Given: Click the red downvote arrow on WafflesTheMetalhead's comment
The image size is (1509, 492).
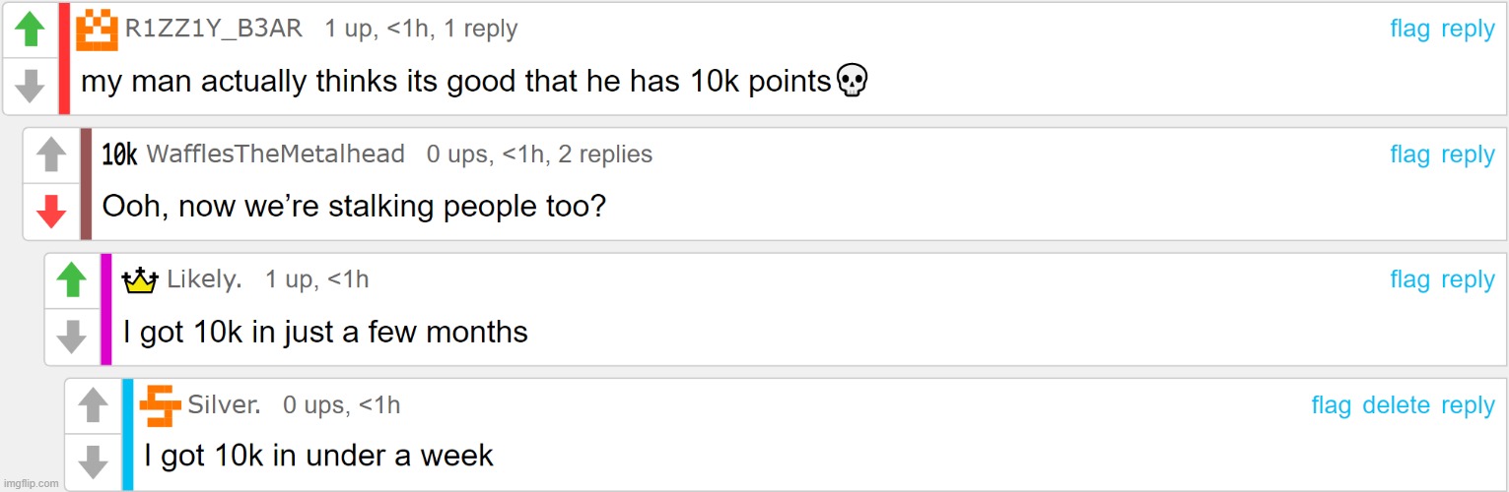Looking at the screenshot, I should [51, 211].
